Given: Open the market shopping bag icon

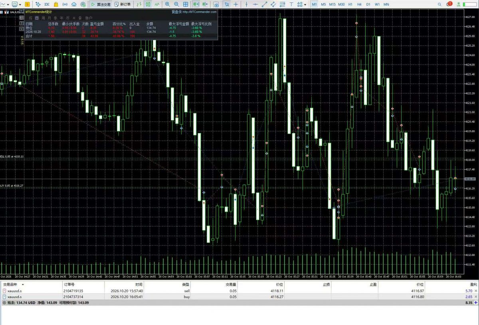Looking at the screenshot, I should [x=56, y=4].
